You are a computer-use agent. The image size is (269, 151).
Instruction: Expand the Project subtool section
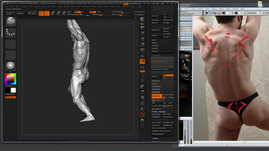click(155, 48)
